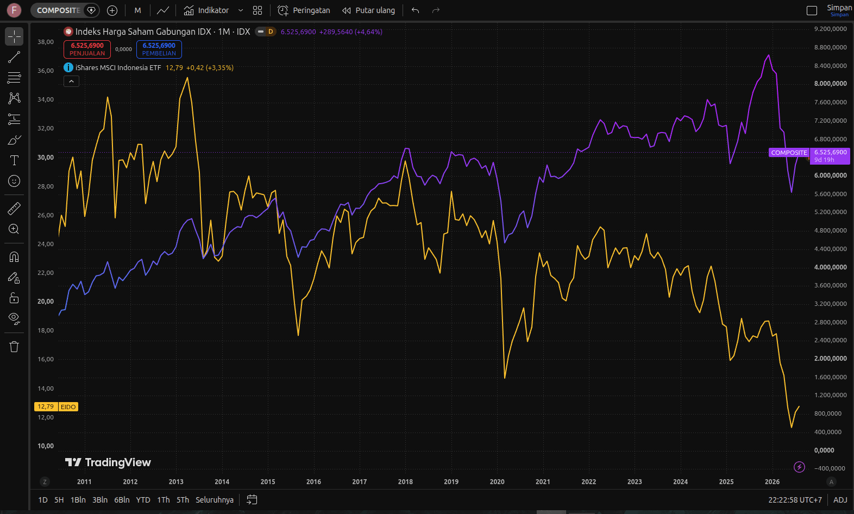The image size is (854, 514).
Task: Open go to date calendar icon
Action: (252, 499)
